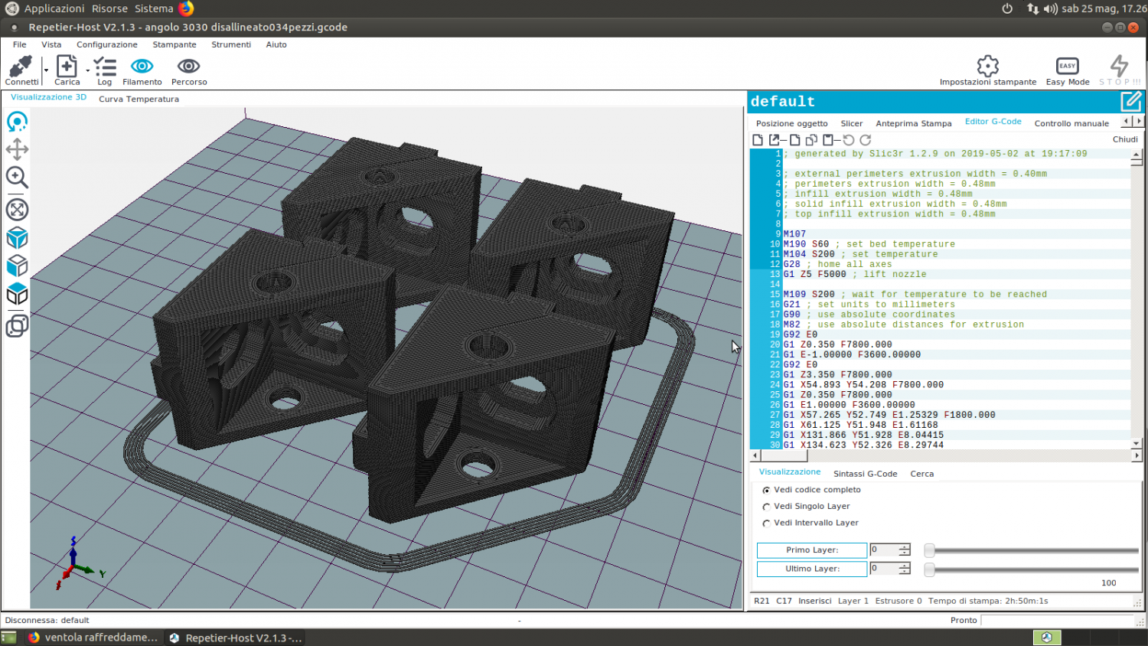The width and height of the screenshot is (1148, 646).
Task: Open the Vista menu
Action: [x=51, y=44]
